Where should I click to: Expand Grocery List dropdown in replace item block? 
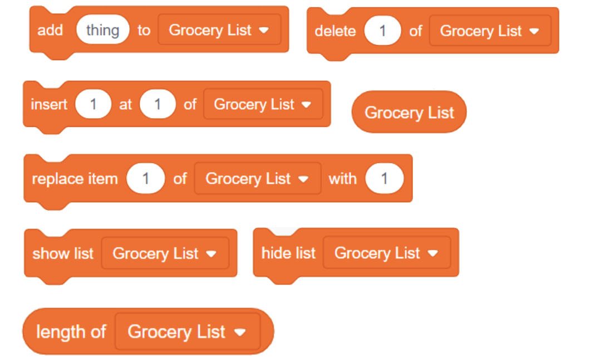coord(257,179)
